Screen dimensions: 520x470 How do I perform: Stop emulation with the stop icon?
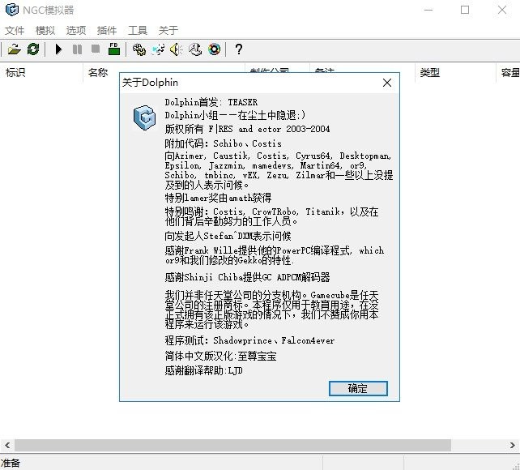coord(96,49)
